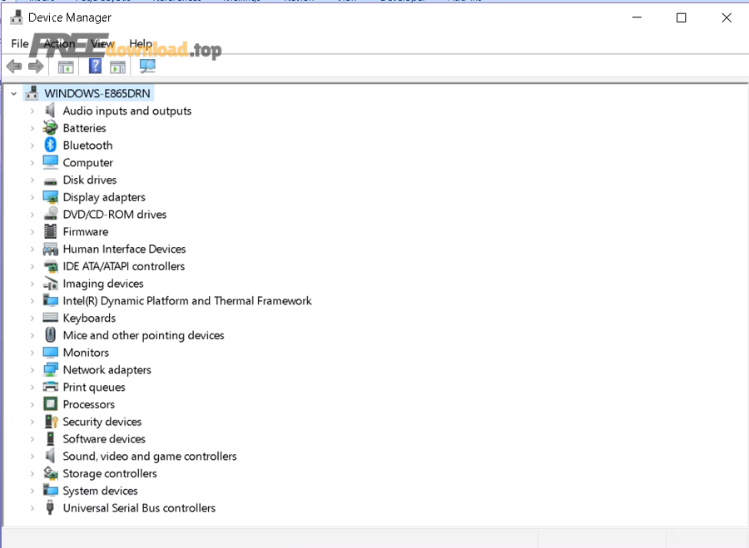The image size is (749, 548).
Task: Click the Storage controllers icon
Action: tap(50, 473)
